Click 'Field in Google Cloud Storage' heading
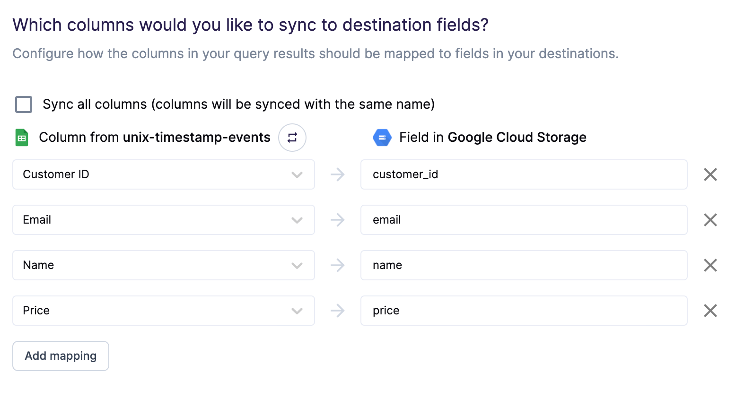The height and width of the screenshot is (399, 736). [x=493, y=137]
